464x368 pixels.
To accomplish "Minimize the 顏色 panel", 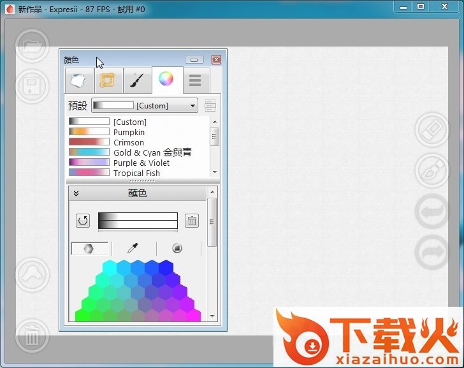I will click(x=194, y=60).
